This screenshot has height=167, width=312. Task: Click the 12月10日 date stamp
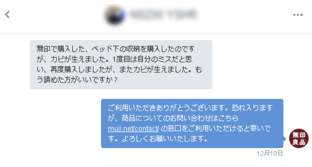270,153
